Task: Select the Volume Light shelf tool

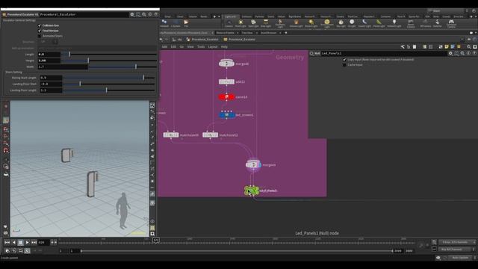Action: coord(296,23)
